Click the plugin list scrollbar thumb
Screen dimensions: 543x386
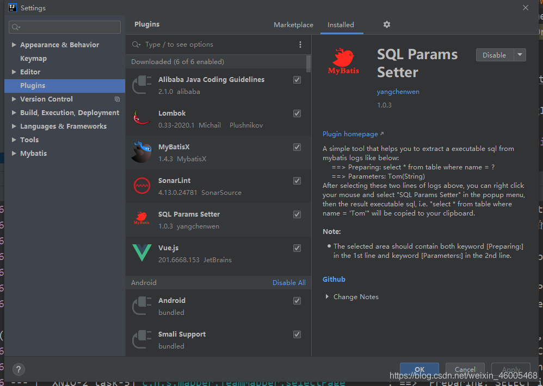point(308,64)
